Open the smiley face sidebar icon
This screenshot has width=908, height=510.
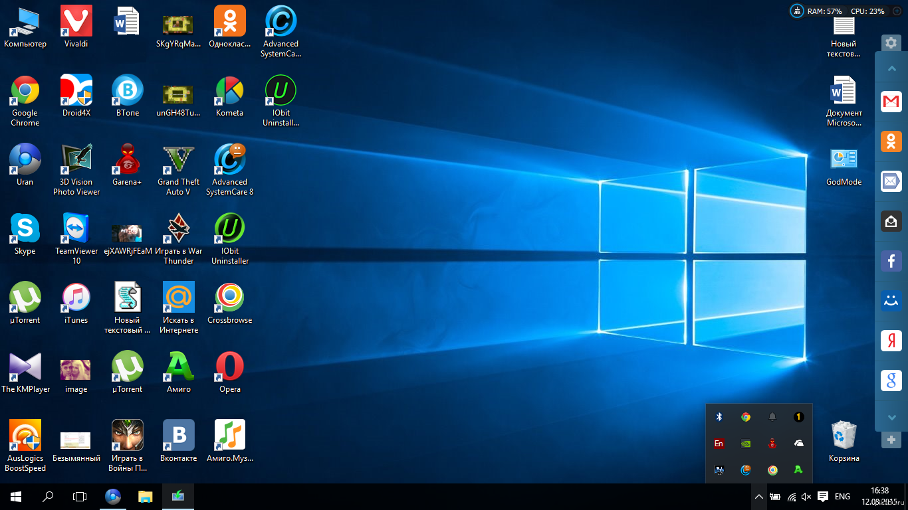(x=891, y=301)
